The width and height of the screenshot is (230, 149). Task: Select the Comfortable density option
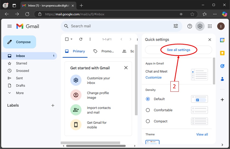coord(148,110)
